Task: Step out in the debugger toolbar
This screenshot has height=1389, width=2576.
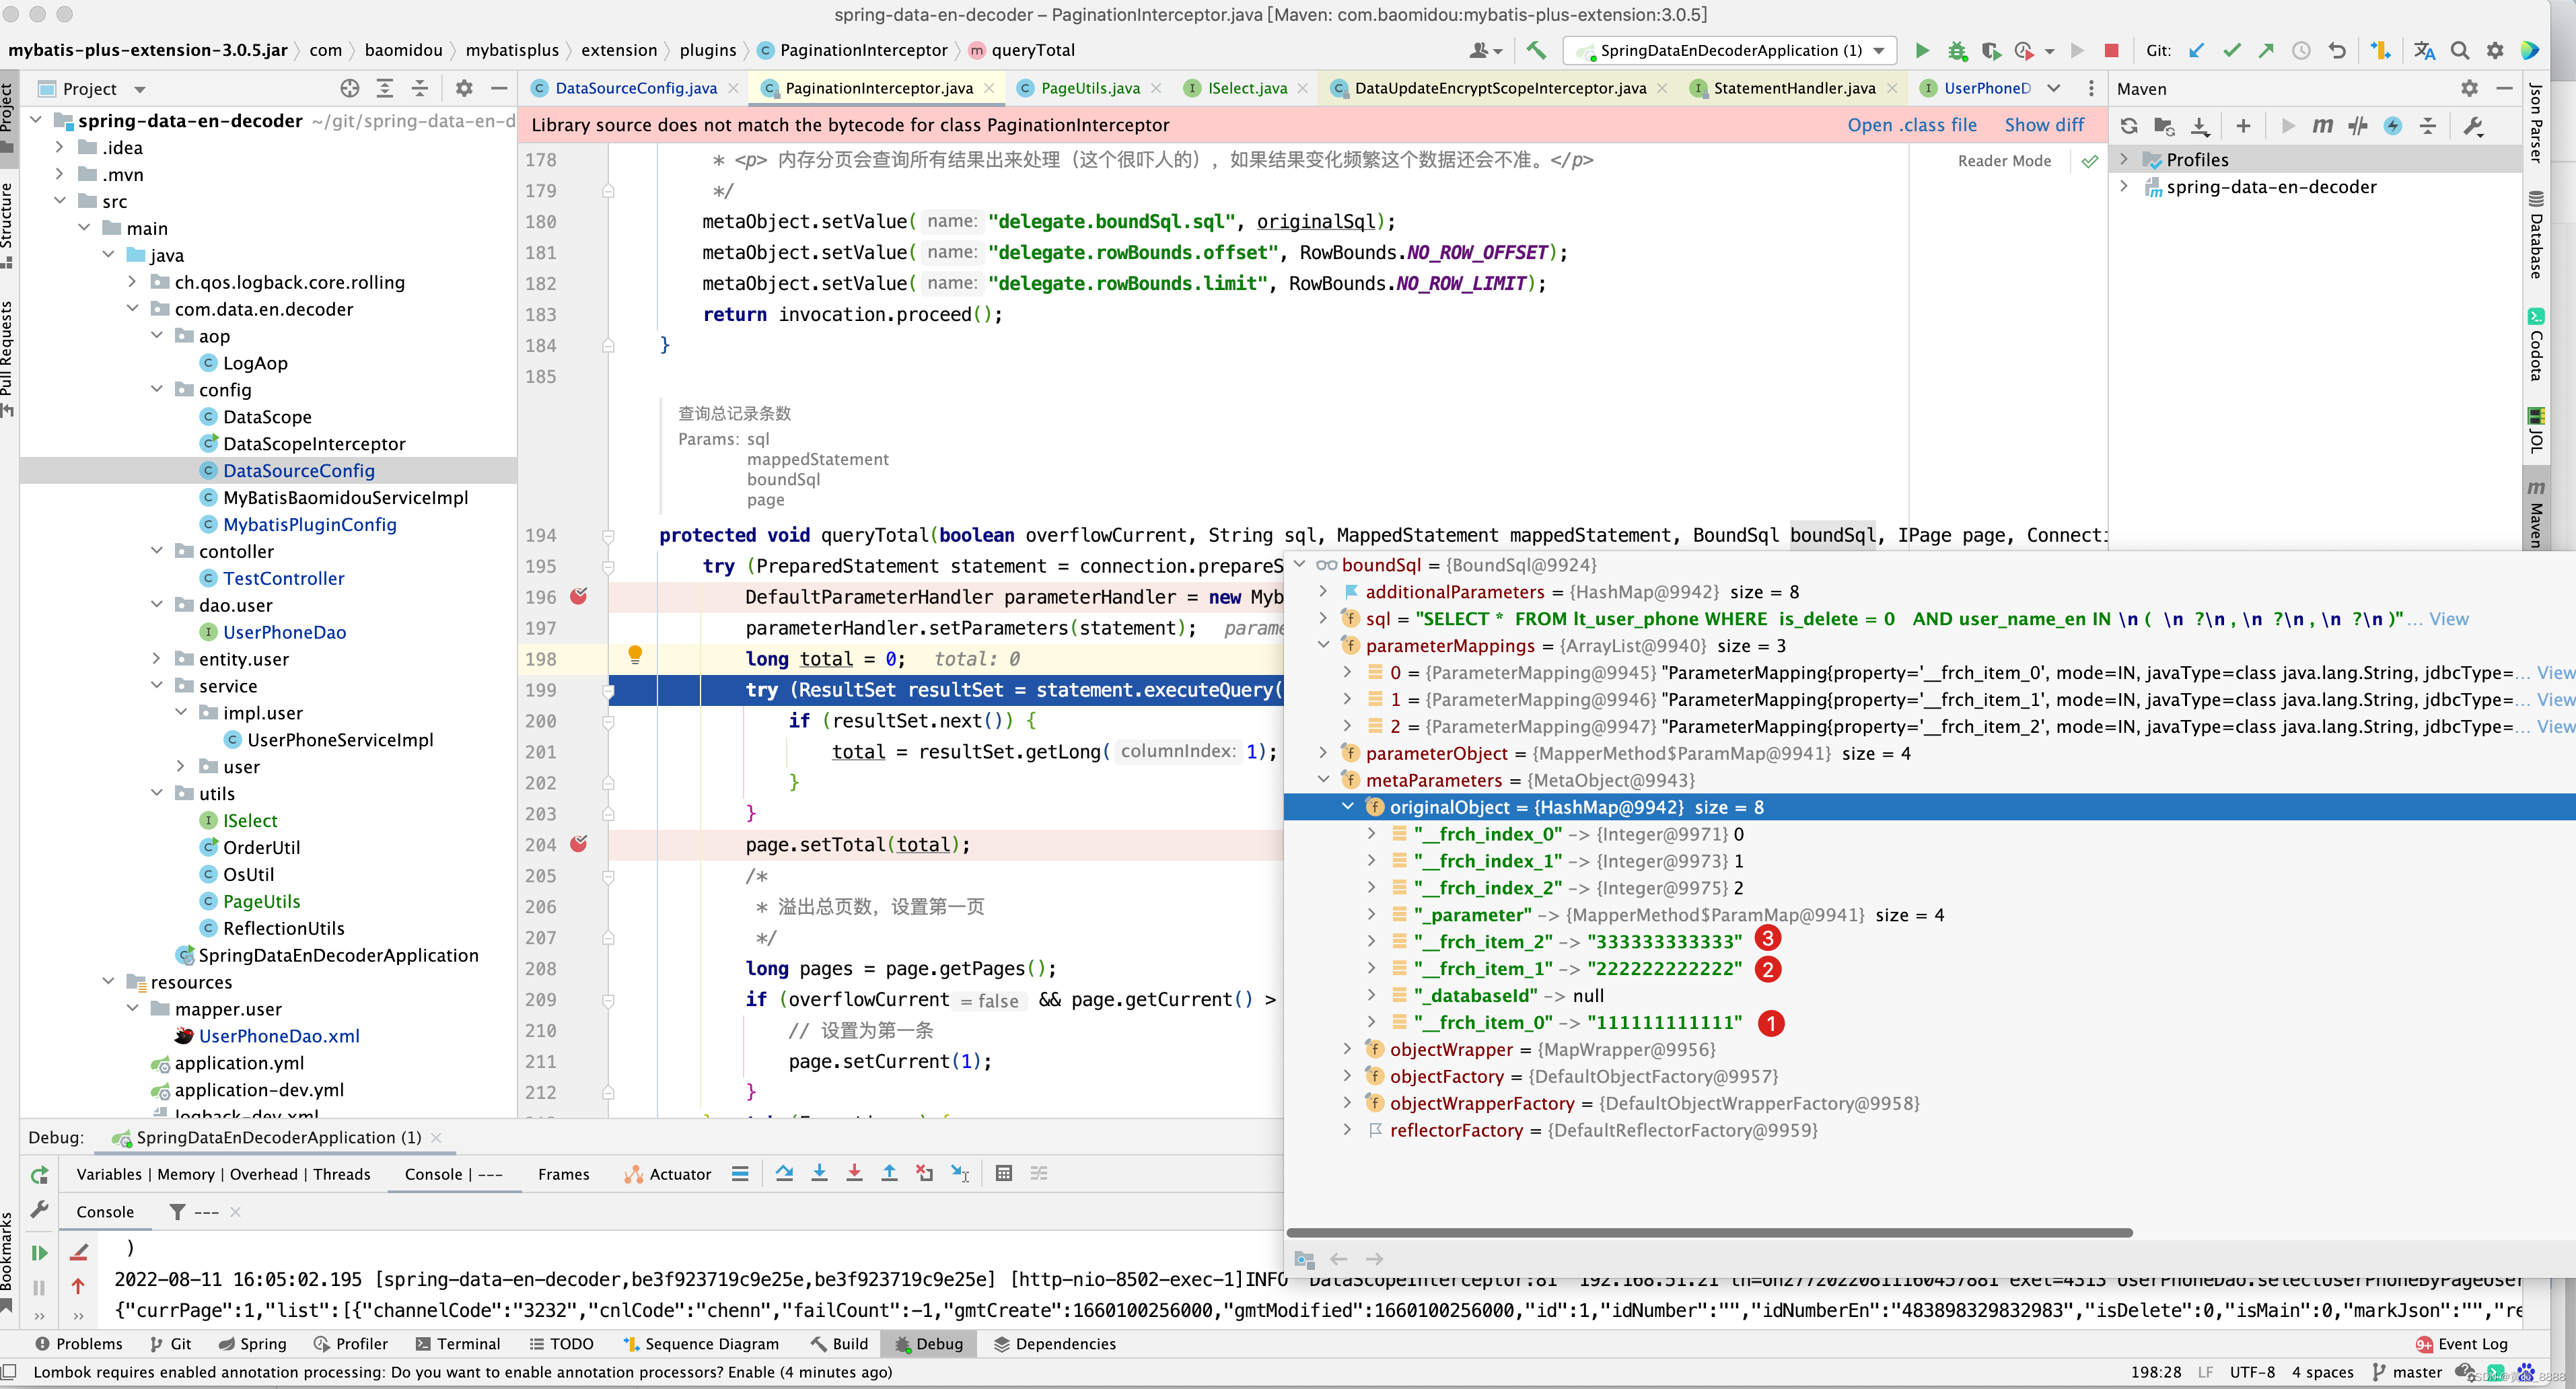Action: [889, 1173]
